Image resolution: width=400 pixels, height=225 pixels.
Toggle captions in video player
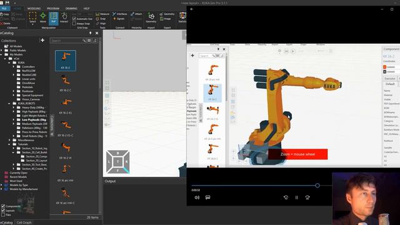208,197
